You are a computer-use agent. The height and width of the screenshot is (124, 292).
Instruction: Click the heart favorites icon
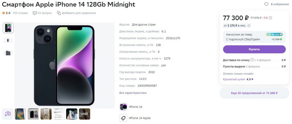point(266,4)
